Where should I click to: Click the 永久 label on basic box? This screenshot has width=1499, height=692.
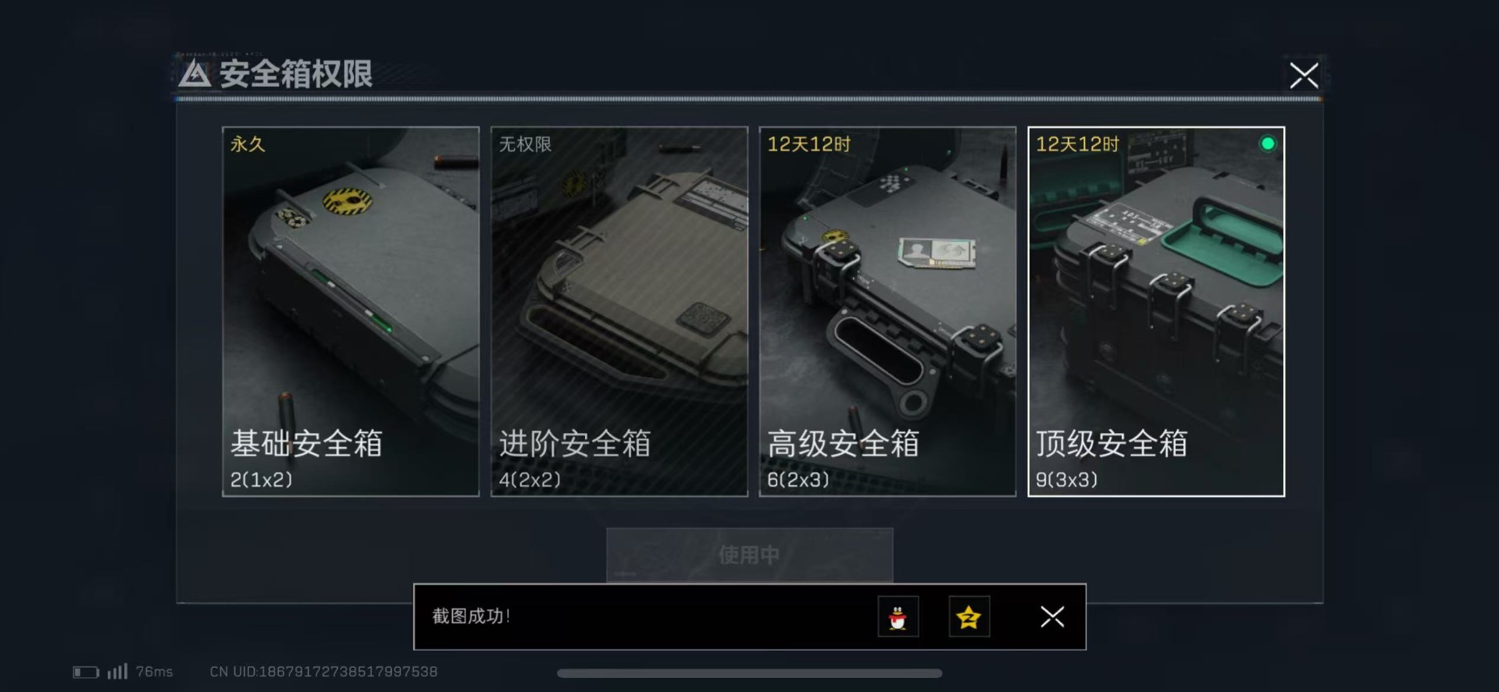[248, 144]
